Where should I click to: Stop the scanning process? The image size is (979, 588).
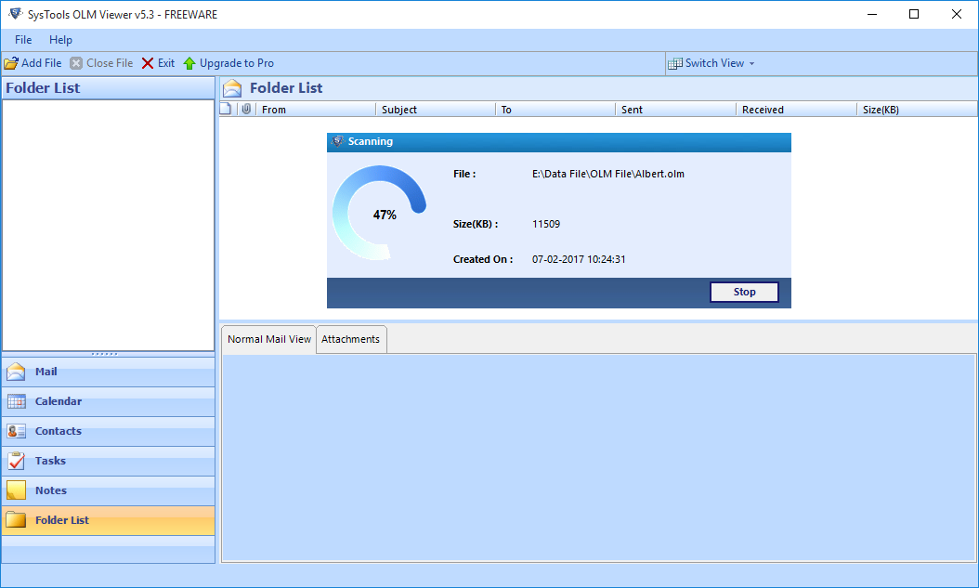744,292
